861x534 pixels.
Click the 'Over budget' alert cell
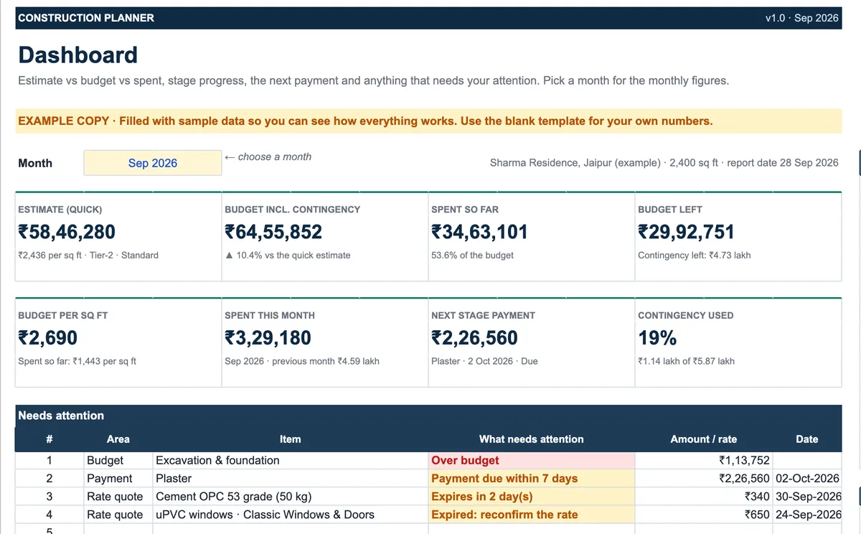click(532, 461)
